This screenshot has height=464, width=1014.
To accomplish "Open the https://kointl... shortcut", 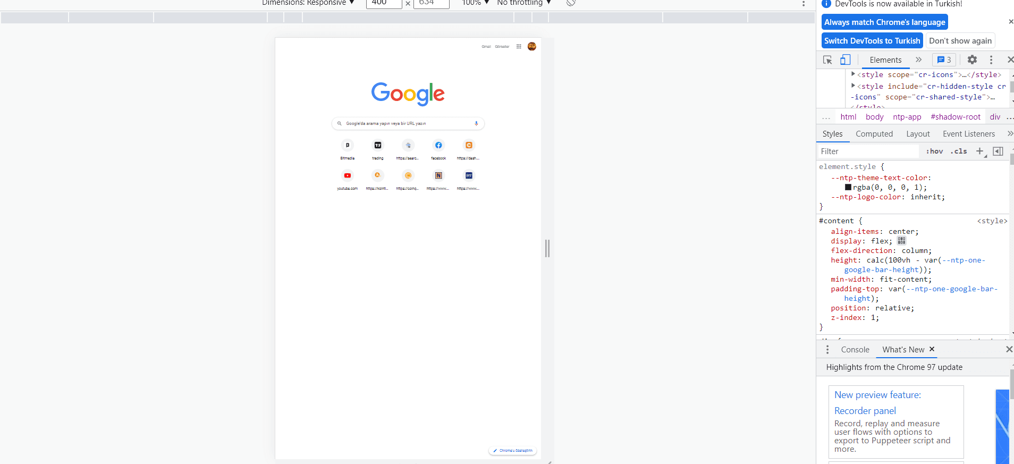I will (x=377, y=180).
